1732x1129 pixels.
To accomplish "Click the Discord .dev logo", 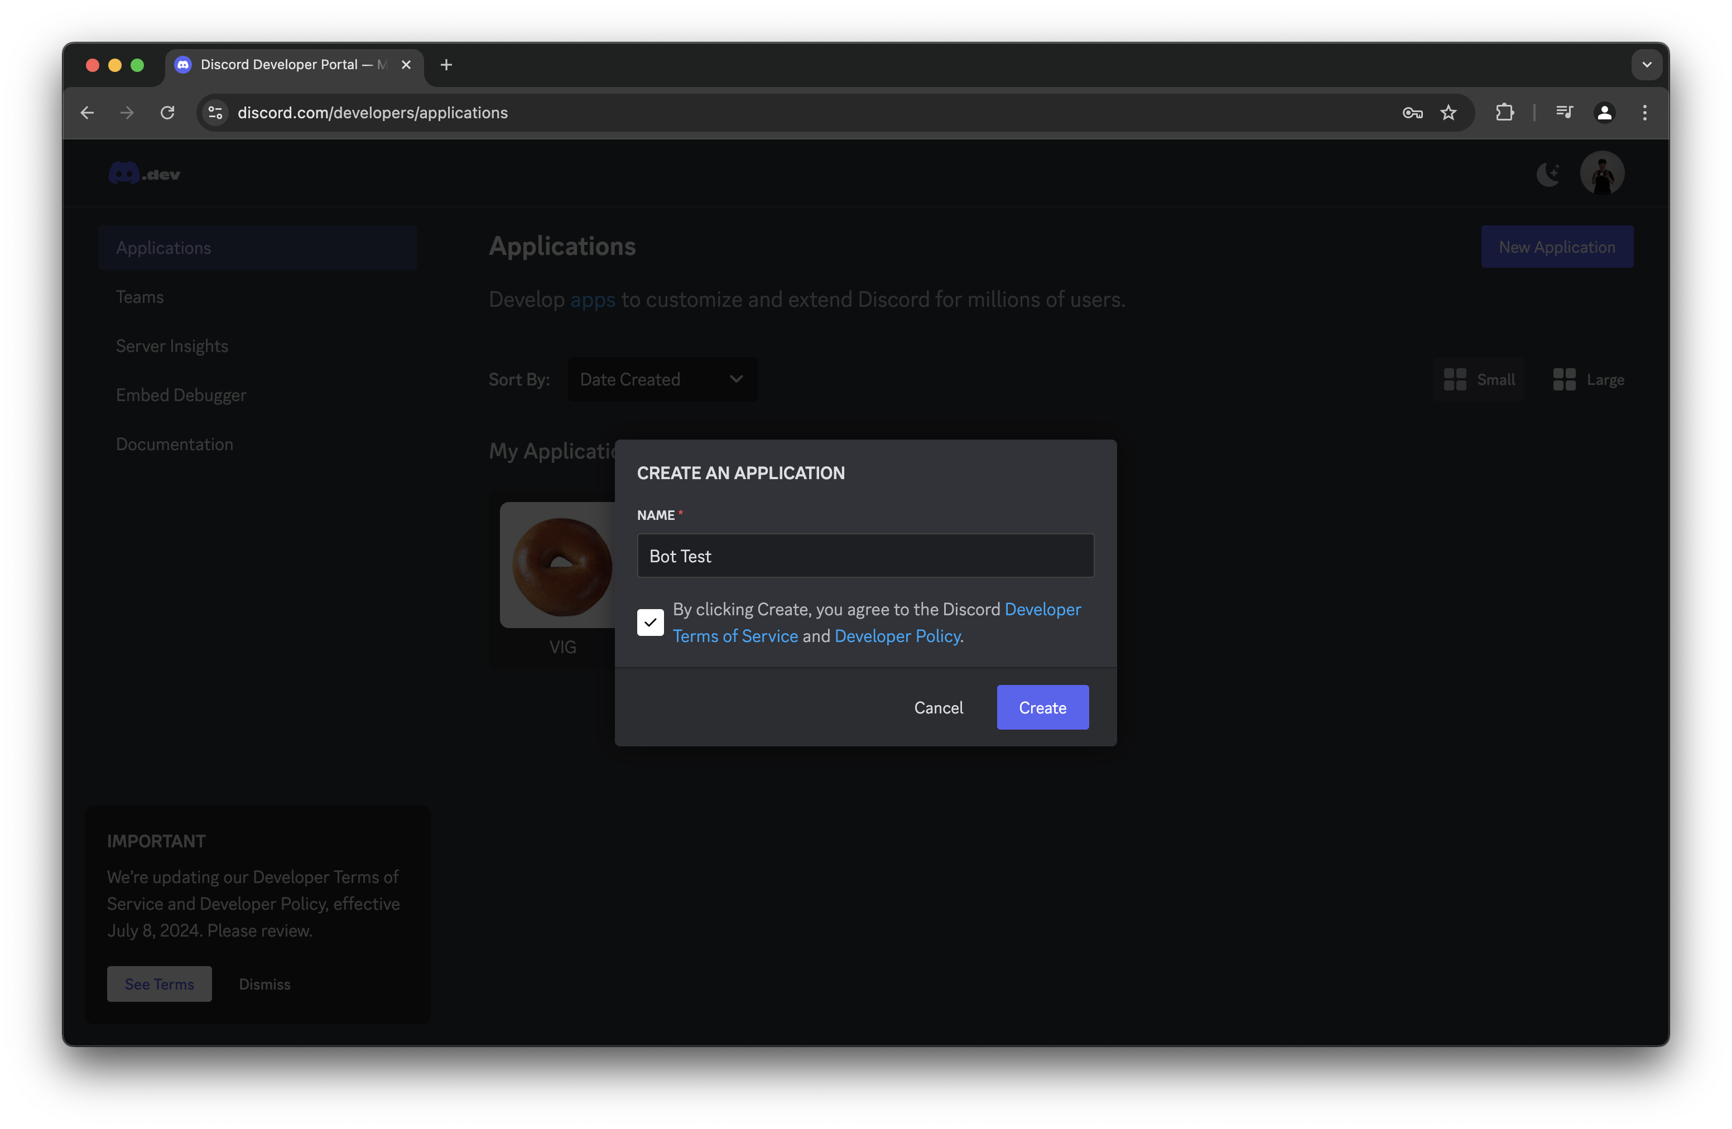I will (x=144, y=174).
